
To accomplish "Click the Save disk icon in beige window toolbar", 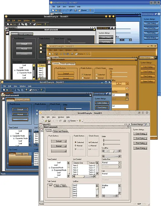I will (49, 121).
